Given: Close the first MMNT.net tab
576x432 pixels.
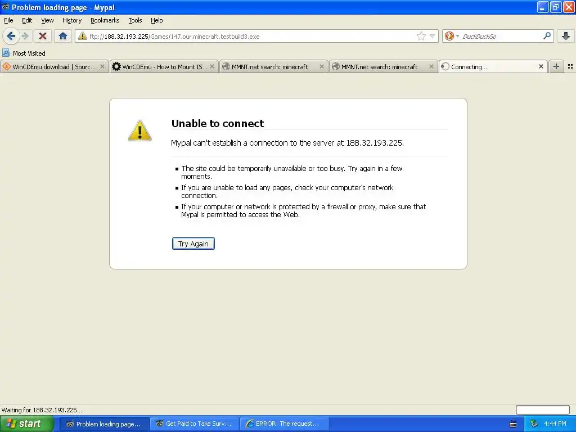Looking at the screenshot, I should [x=321, y=66].
